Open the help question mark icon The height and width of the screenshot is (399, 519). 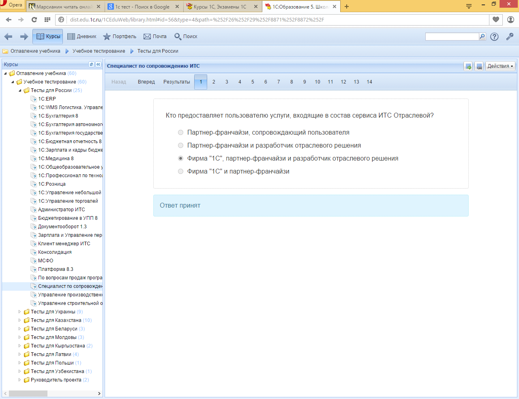[494, 36]
